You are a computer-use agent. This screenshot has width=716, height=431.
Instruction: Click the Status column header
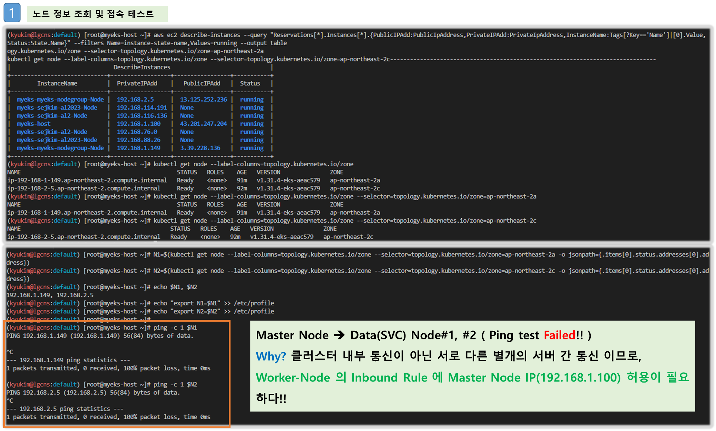point(250,84)
